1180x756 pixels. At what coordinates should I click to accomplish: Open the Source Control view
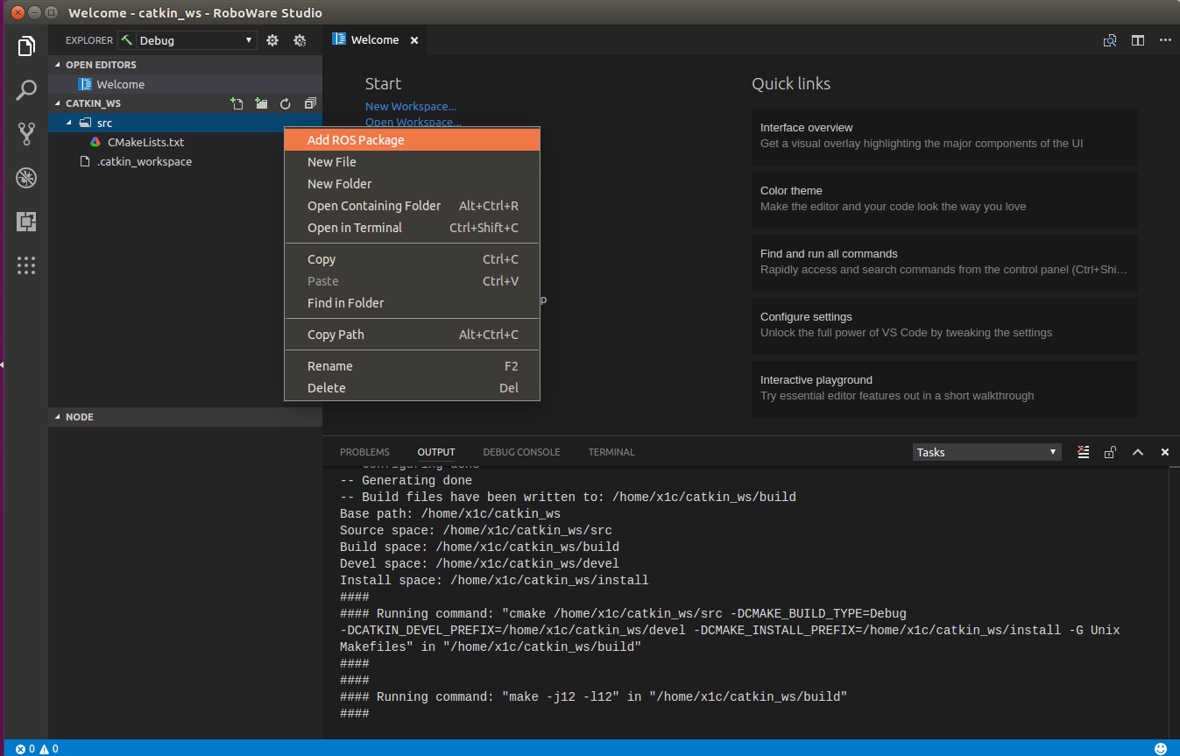click(26, 133)
